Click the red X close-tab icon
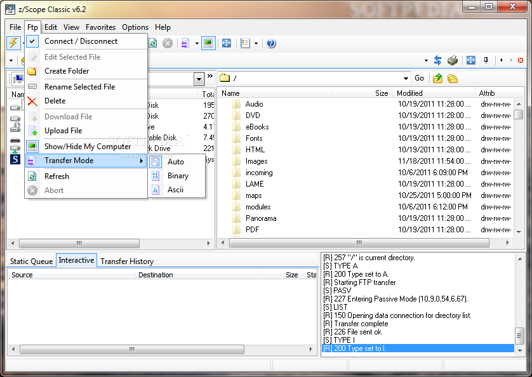 pos(521,60)
